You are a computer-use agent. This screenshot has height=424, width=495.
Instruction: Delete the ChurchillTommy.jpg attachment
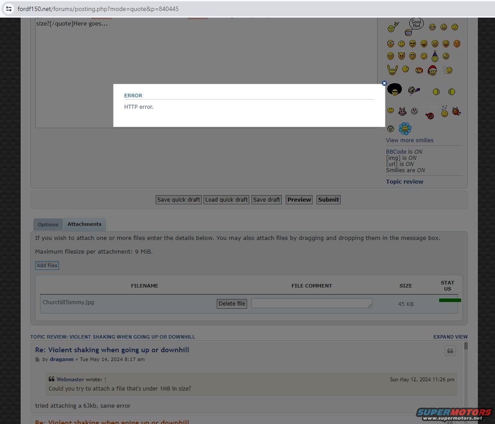click(232, 303)
